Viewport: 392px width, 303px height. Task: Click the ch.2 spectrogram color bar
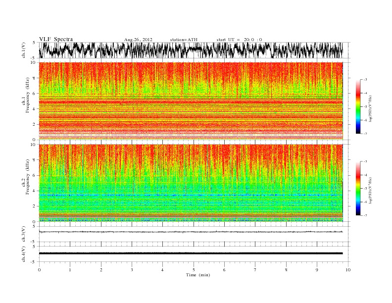[x=358, y=189]
